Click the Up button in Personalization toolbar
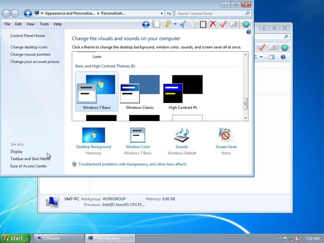This screenshot has height=243, width=324. pos(146,24)
